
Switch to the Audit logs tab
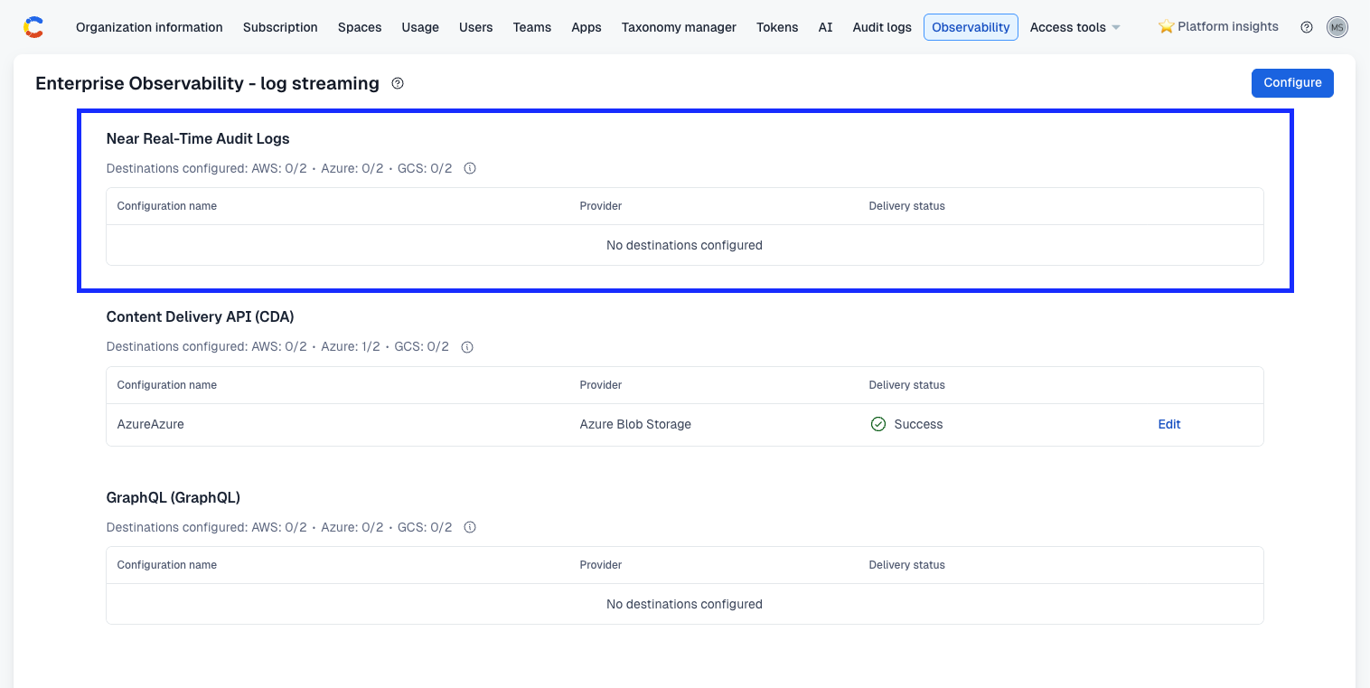tap(882, 27)
